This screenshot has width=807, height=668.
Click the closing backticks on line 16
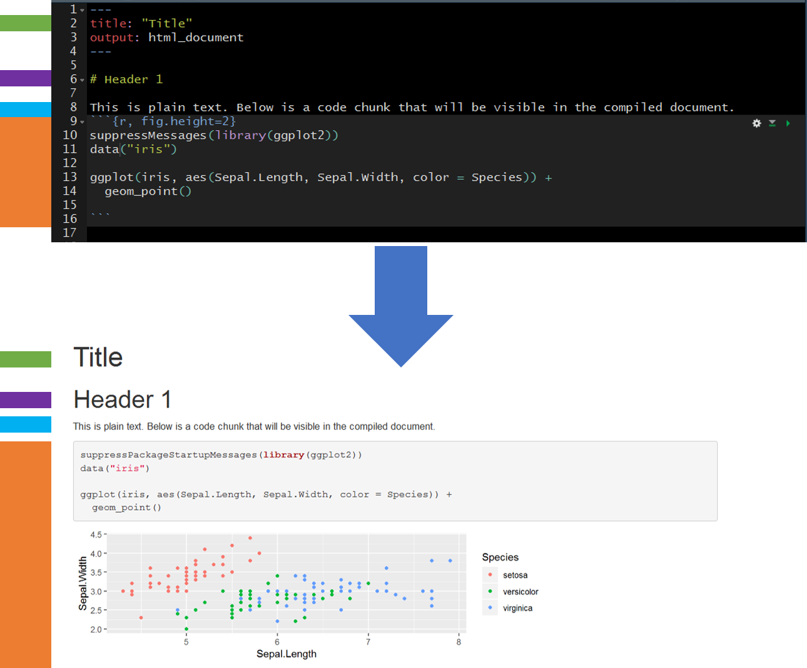point(100,216)
